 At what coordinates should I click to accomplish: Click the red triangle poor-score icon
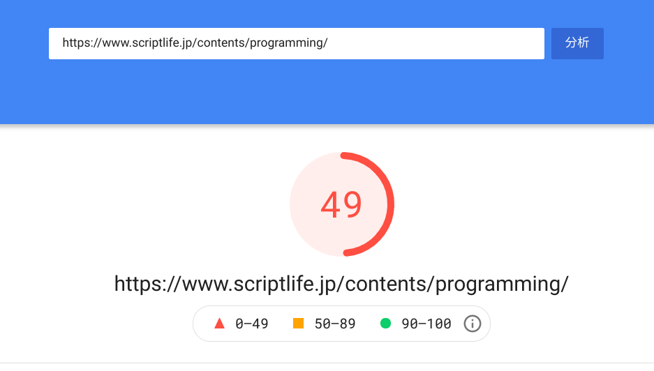tap(219, 324)
